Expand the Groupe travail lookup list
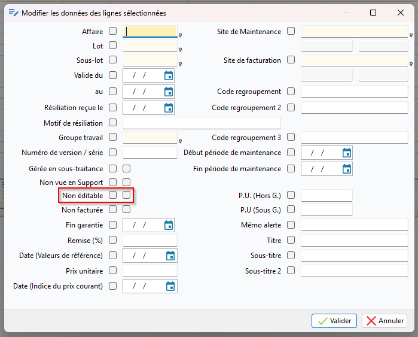The width and height of the screenshot is (418, 337). 181,141
